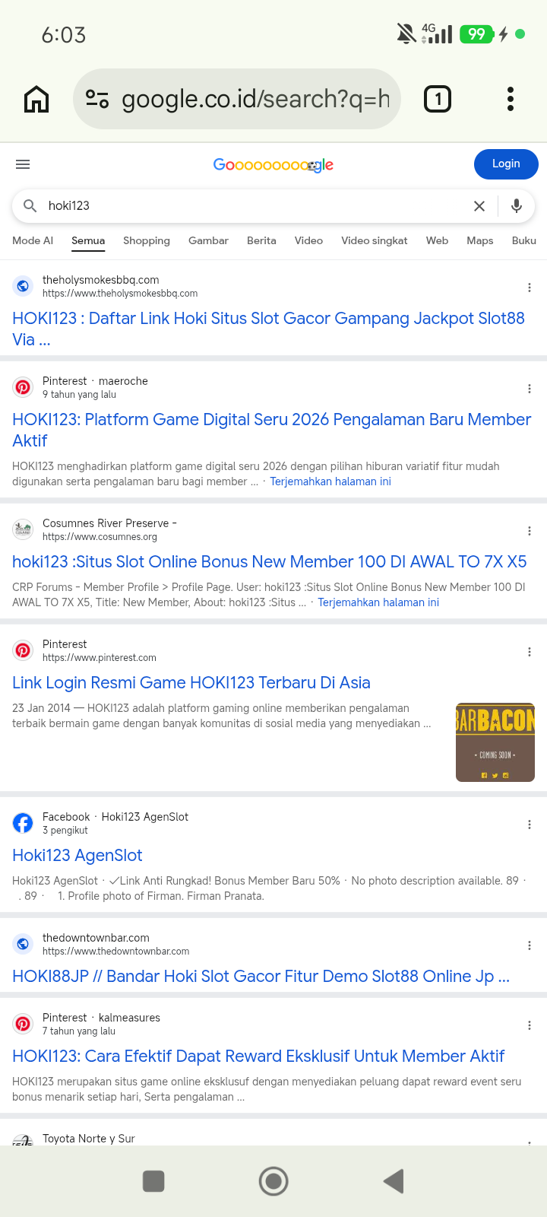Open options for theholysmokesbbq.com result
The height and width of the screenshot is (1217, 547).
pyautogui.click(x=530, y=288)
